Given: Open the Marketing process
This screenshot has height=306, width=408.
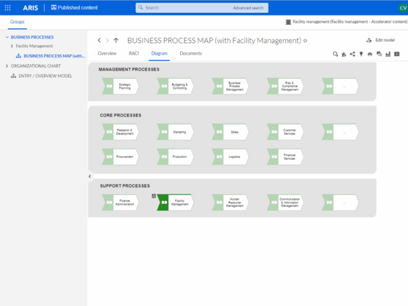Looking at the screenshot, I should coord(175,132).
